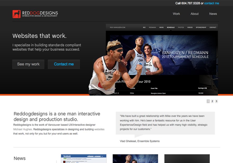Click the phone number 'Call 604.787.5328'
Screen dimensions: 233x163
pos(188,3)
